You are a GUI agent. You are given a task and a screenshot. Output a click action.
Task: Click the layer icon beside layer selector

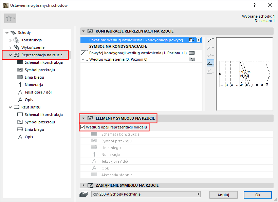pos(84,194)
